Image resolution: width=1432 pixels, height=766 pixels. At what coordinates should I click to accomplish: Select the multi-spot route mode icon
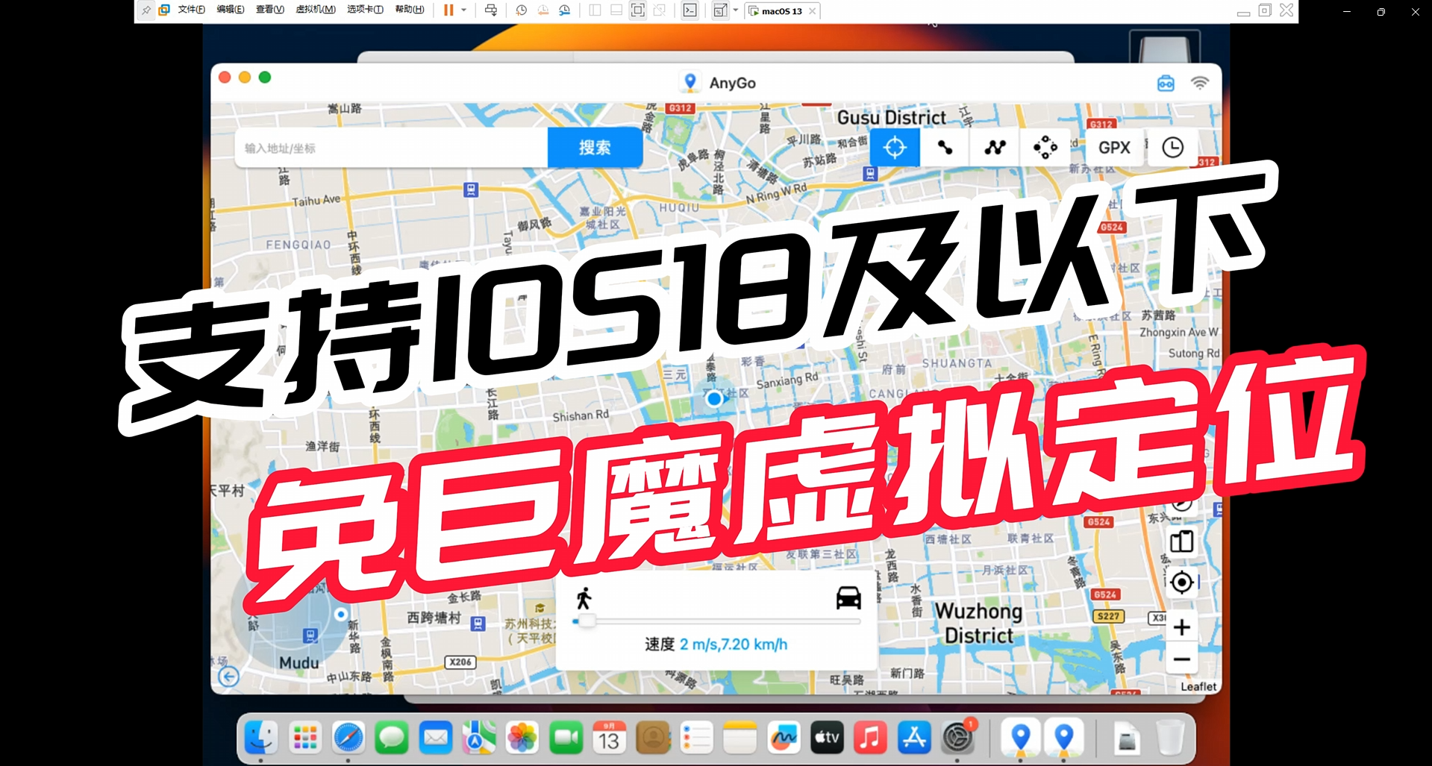(x=995, y=148)
